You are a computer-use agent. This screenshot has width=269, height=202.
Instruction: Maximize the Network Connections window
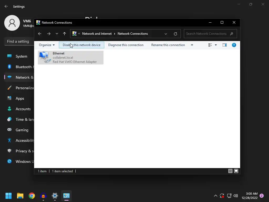point(222,23)
